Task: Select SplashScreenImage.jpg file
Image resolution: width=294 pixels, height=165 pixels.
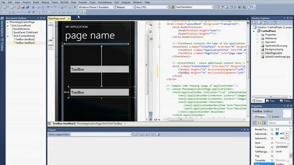Action: point(277,57)
